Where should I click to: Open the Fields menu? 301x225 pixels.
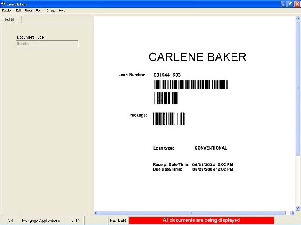tap(29, 11)
